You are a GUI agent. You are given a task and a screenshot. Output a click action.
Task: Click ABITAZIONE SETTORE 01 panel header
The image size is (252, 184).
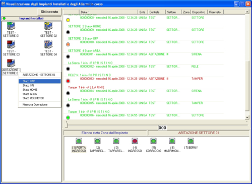(x=199, y=133)
